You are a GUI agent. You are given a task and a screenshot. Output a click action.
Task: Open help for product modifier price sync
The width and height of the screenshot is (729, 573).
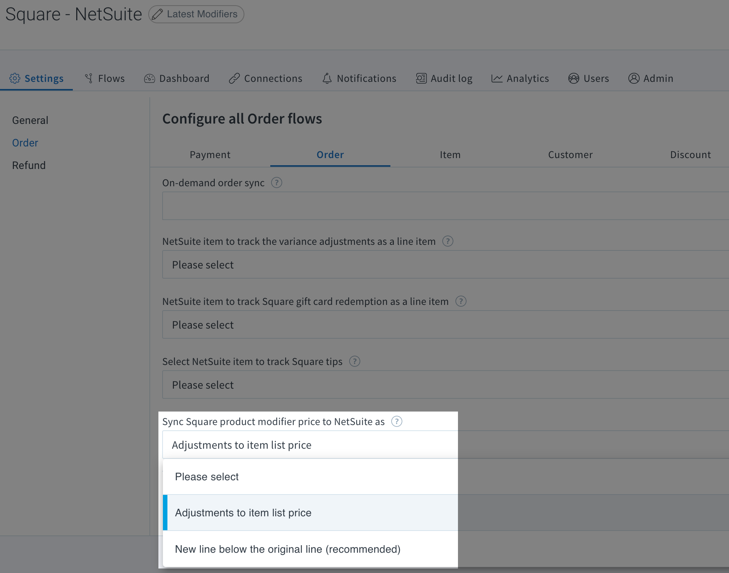[397, 422]
